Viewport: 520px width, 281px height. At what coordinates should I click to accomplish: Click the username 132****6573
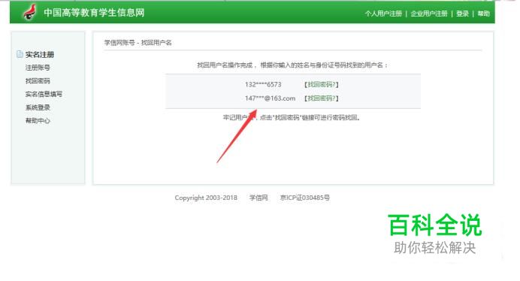coord(263,85)
